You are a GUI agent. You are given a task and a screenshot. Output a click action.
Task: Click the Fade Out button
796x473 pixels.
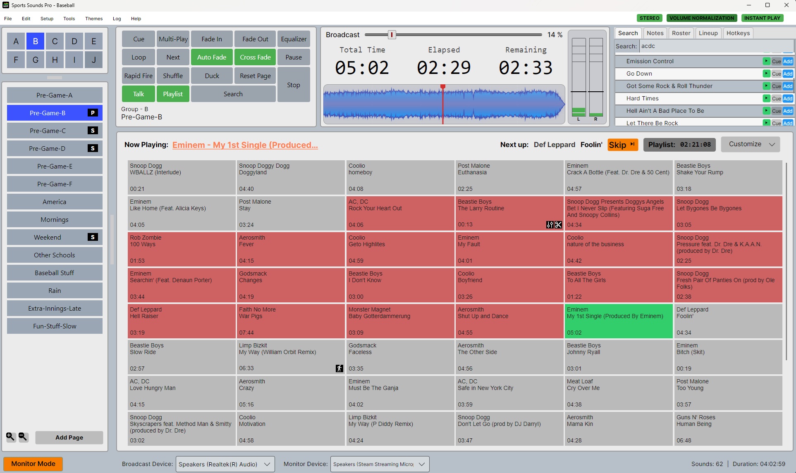(x=255, y=39)
